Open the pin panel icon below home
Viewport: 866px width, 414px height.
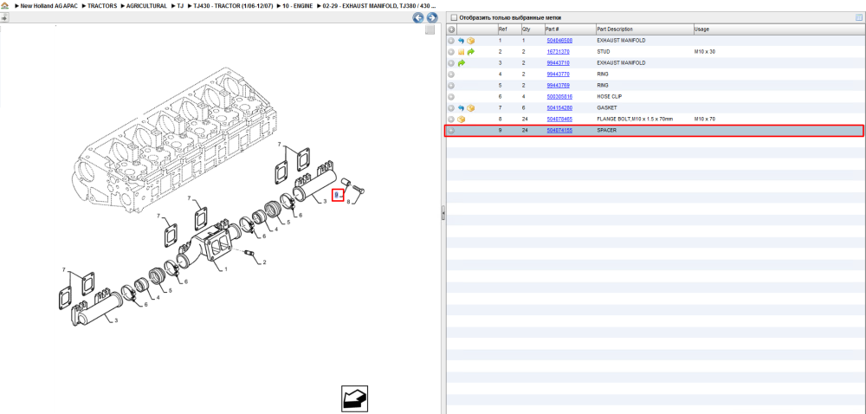coord(4,17)
